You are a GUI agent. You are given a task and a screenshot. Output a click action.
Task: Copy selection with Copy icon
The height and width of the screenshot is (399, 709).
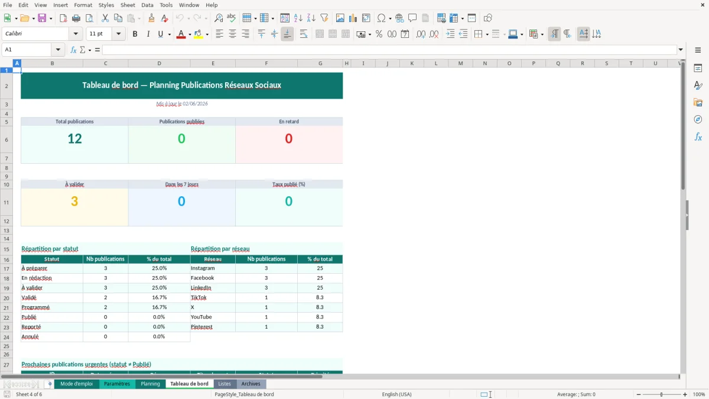[x=118, y=18]
